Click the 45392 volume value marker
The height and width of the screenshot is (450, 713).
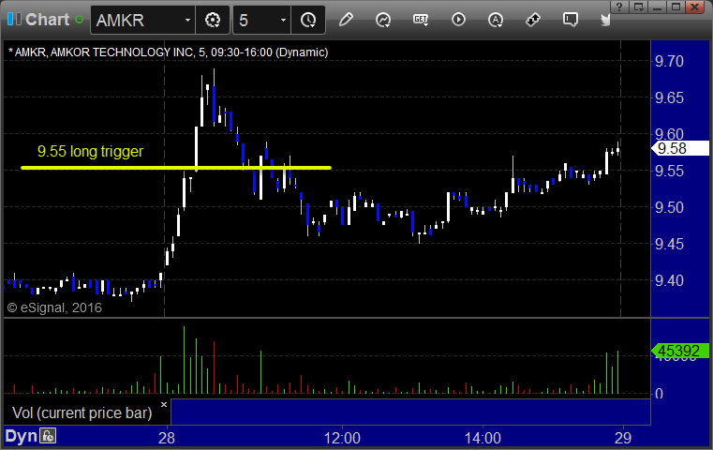click(x=680, y=351)
